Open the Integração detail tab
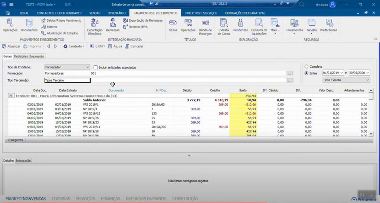The image size is (380, 203). [x=23, y=161]
